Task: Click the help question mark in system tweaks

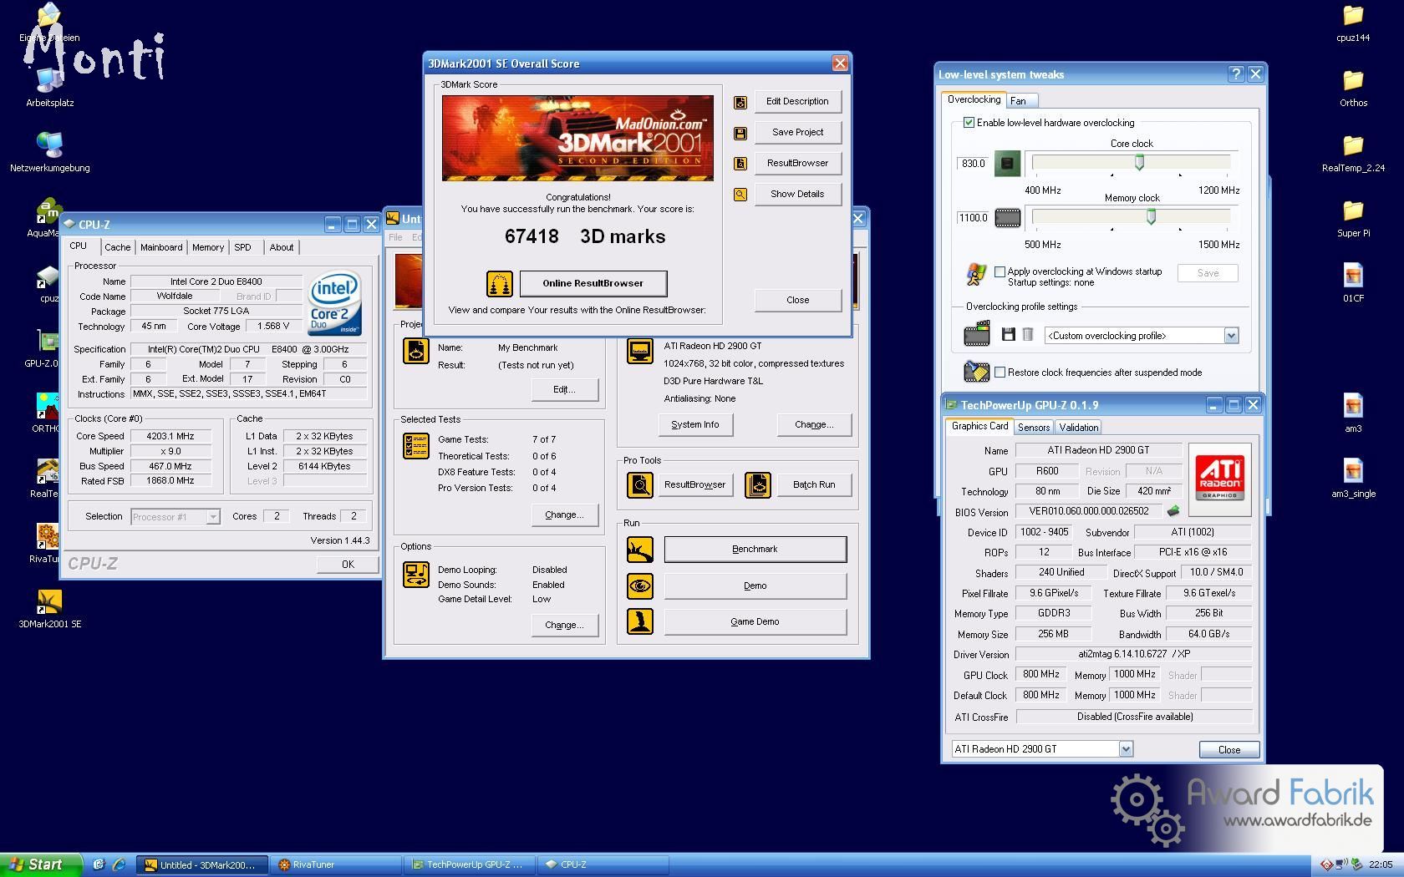Action: click(x=1236, y=74)
